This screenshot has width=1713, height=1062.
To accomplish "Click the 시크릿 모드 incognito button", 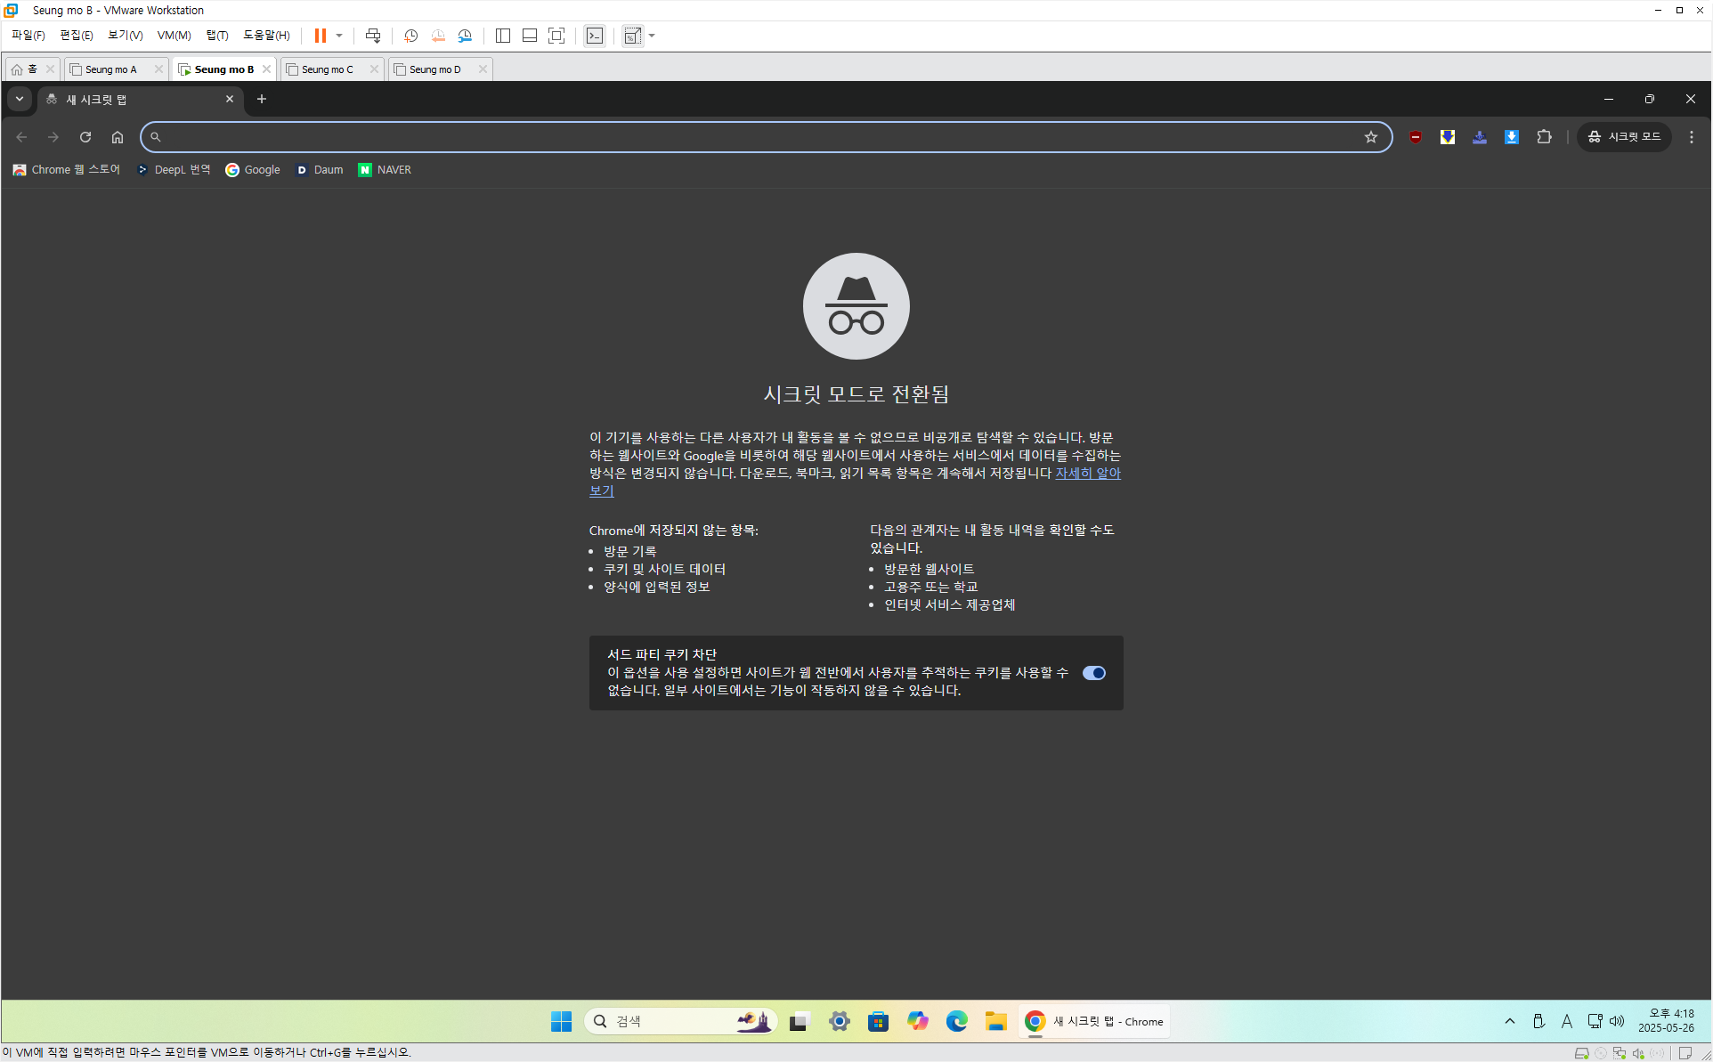I will [x=1624, y=137].
